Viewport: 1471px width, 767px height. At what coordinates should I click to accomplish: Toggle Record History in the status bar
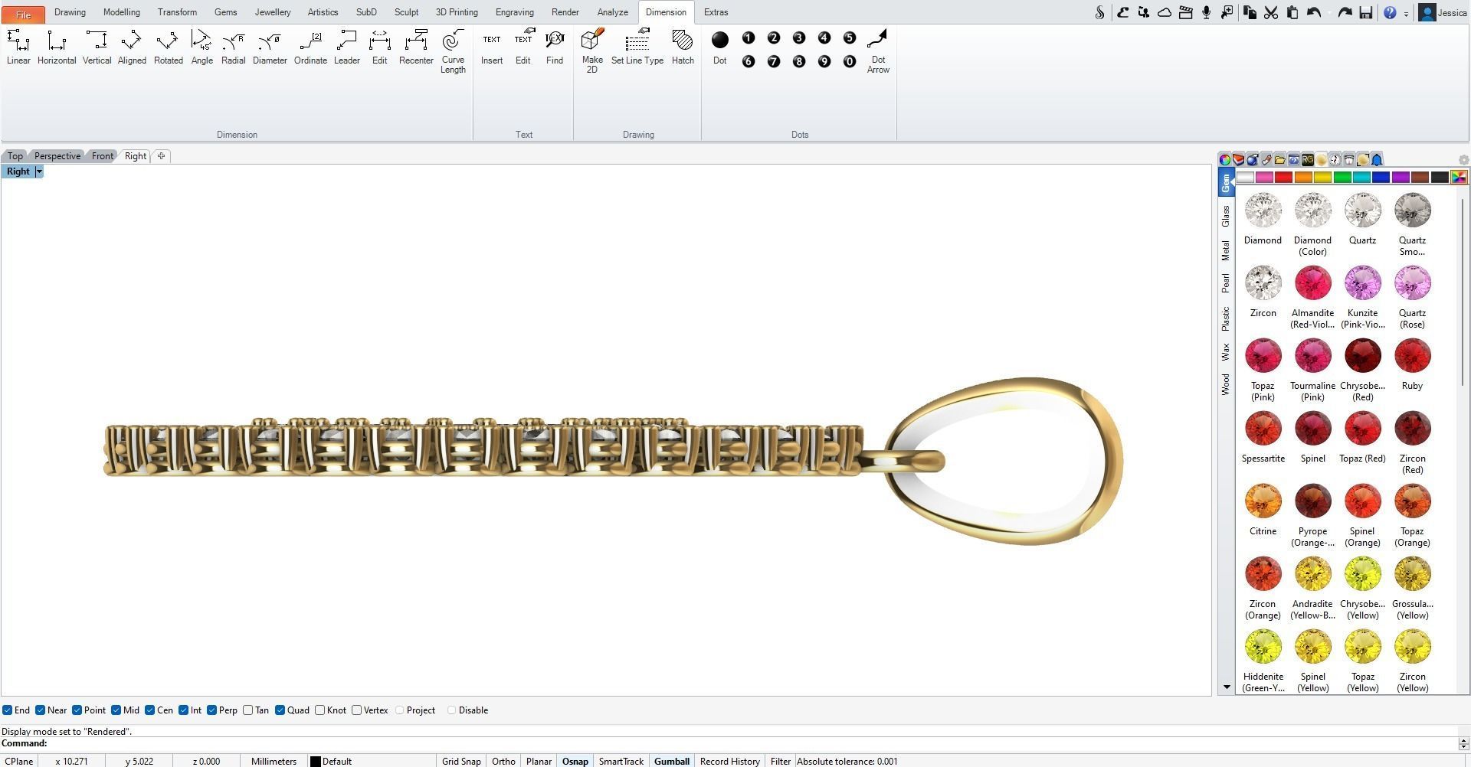click(729, 762)
